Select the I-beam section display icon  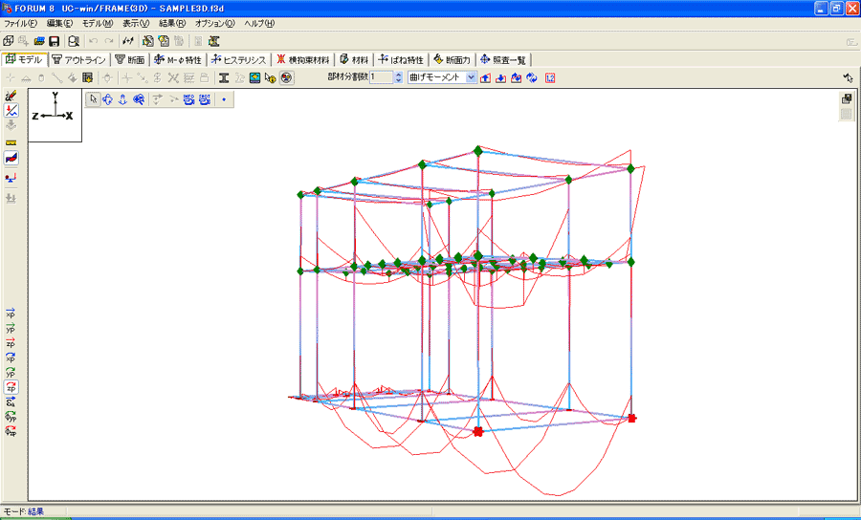pos(224,77)
